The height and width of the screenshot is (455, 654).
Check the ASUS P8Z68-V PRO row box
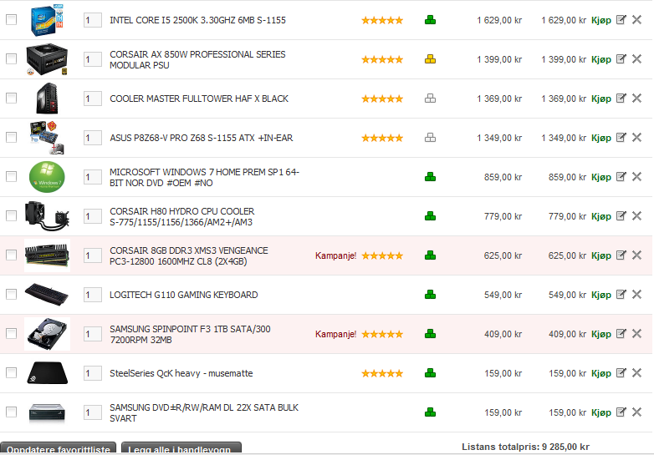tap(11, 138)
